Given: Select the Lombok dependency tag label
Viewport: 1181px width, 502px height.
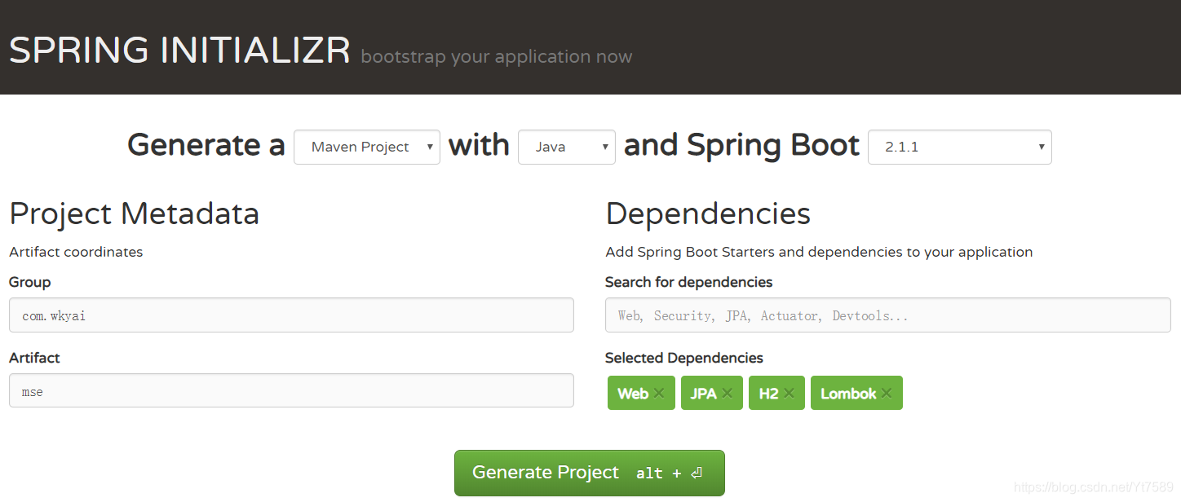Looking at the screenshot, I should click(848, 394).
